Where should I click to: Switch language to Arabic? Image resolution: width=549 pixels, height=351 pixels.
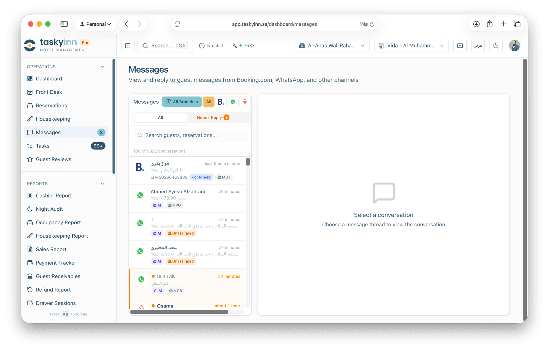tap(478, 46)
